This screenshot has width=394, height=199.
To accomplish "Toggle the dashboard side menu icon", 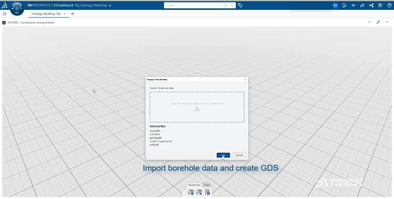I will click(x=4, y=14).
